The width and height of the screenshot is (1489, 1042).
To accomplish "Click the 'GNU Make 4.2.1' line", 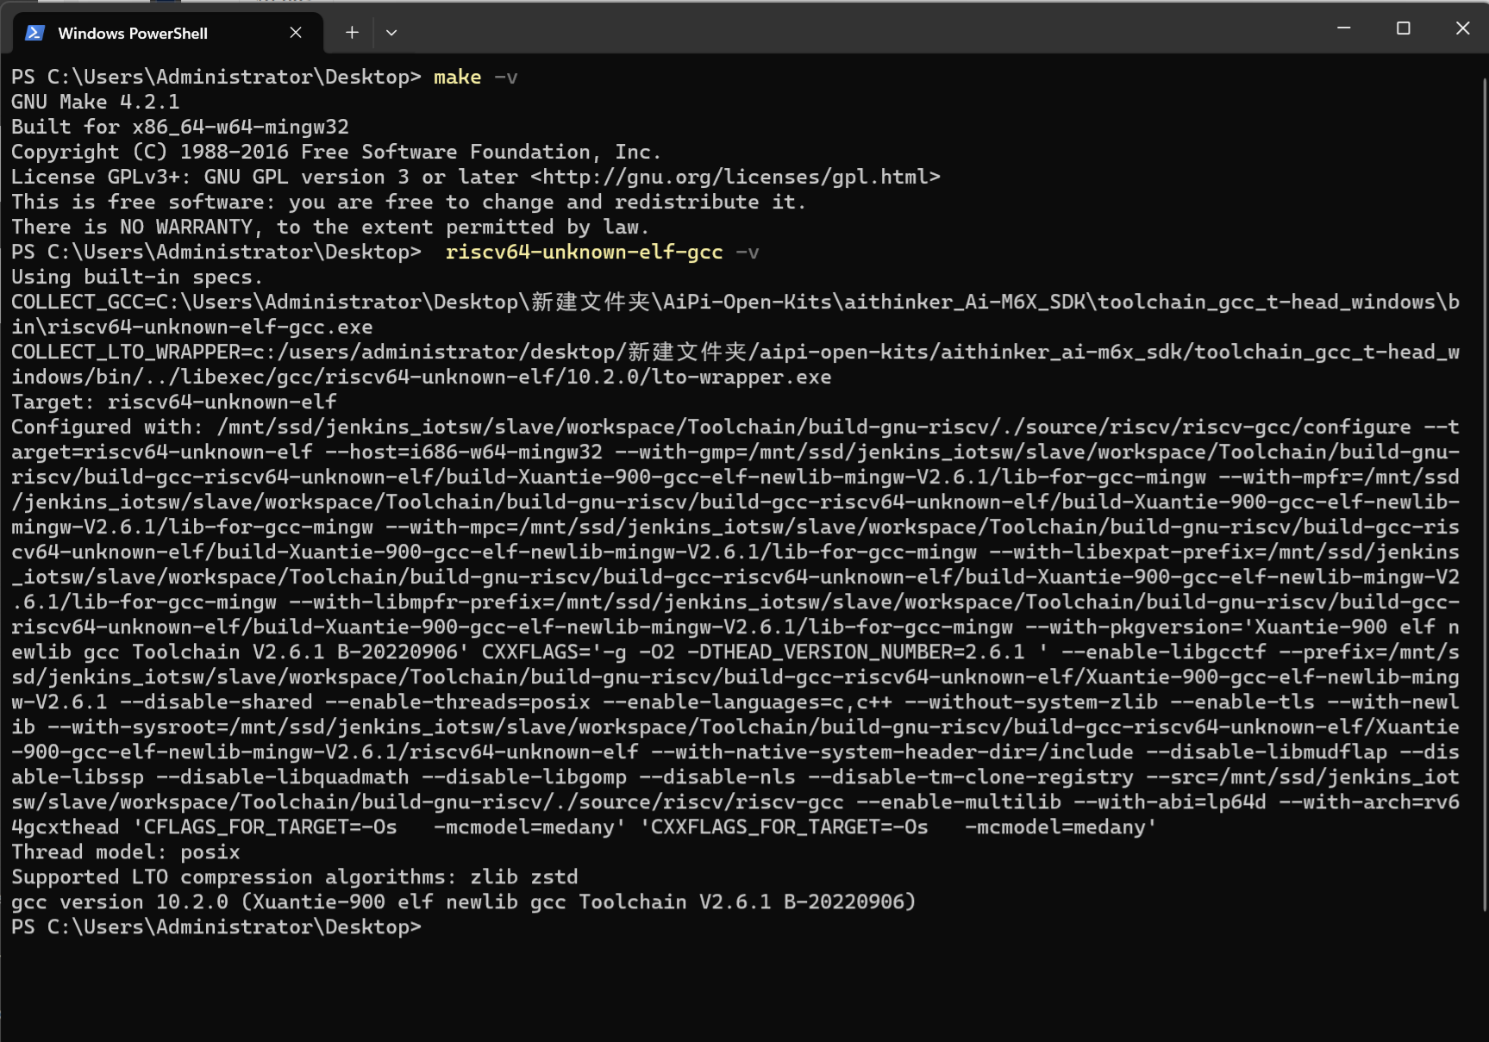I will (96, 103).
